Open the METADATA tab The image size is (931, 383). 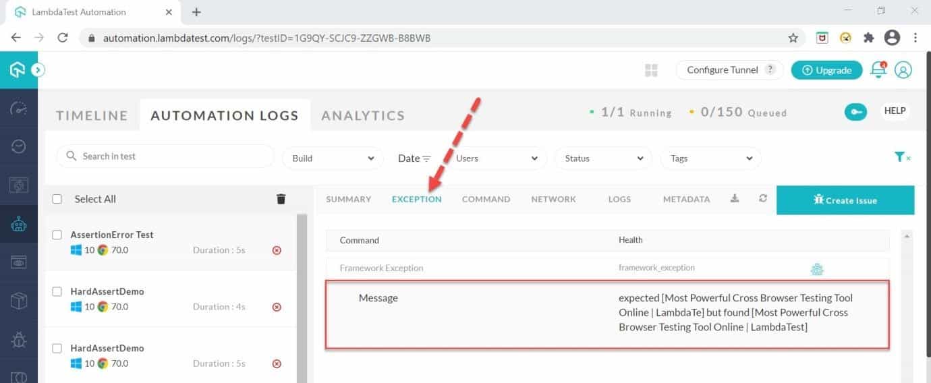point(686,199)
